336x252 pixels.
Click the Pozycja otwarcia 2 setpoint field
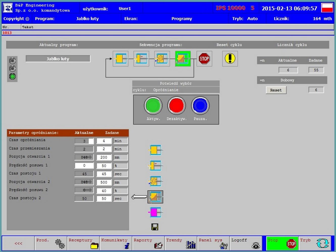tap(104, 182)
